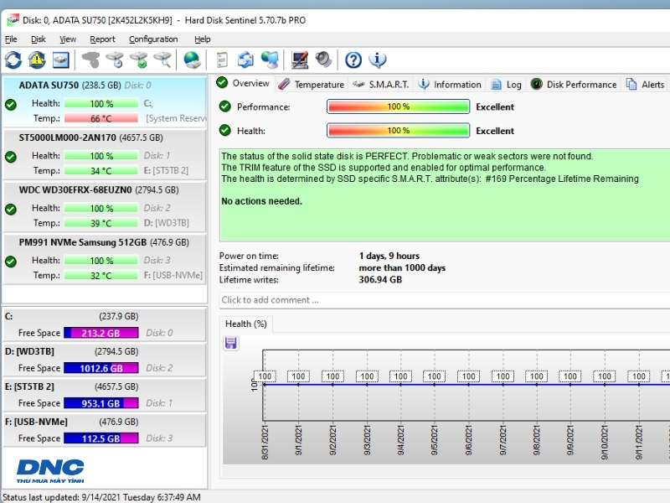Image resolution: width=670 pixels, height=503 pixels.
Task: Click the hard drive toolbar icon beside the warning triangle
Action: (61, 60)
